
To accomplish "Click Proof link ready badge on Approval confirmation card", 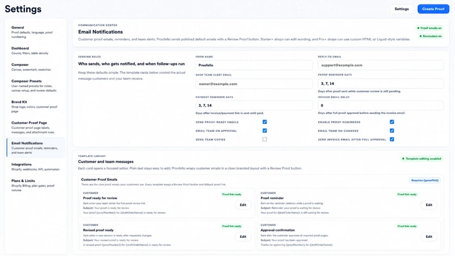I will (x=407, y=226).
